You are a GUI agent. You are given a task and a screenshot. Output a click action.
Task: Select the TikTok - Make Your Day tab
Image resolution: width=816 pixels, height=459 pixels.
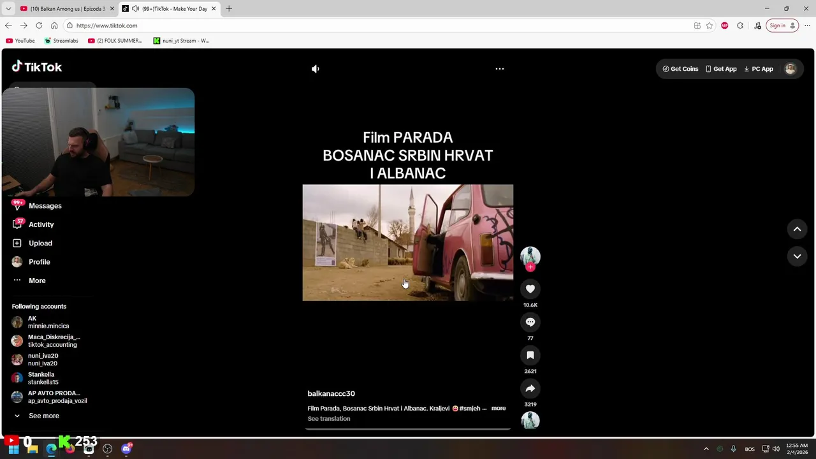(x=169, y=9)
